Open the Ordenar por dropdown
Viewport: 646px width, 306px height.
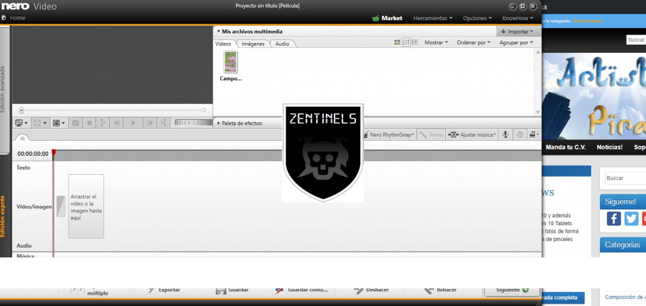[473, 42]
